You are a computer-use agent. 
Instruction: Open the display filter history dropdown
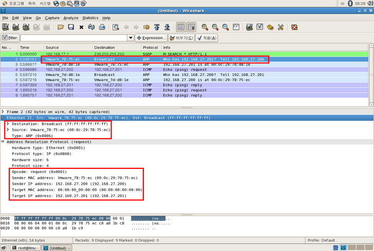point(130,38)
